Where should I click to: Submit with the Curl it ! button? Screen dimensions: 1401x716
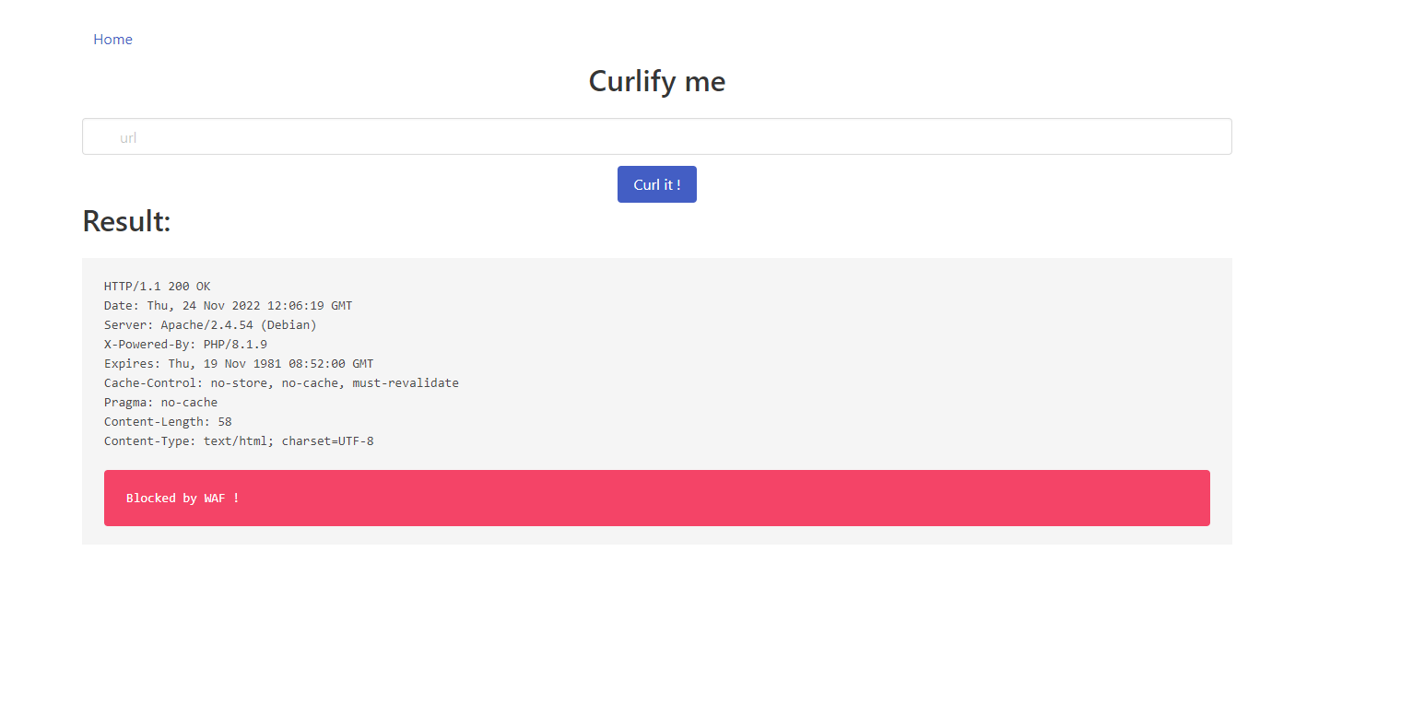(x=656, y=184)
